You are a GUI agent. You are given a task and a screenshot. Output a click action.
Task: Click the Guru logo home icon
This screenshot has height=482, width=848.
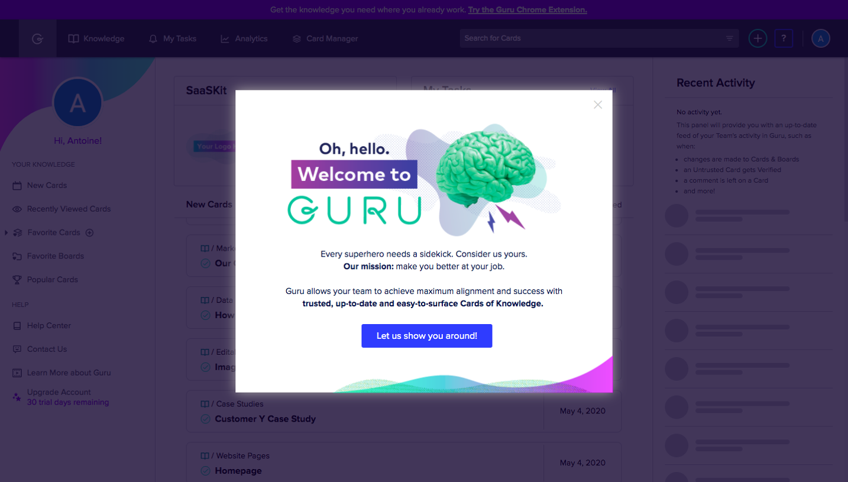(37, 38)
